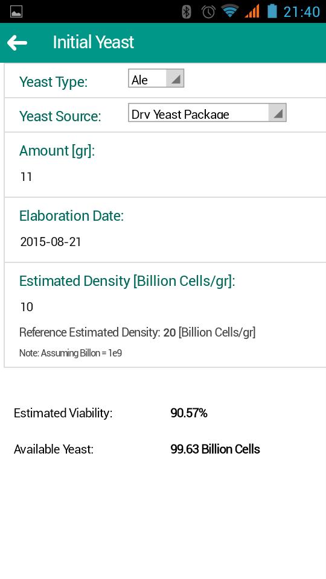Tap the Elaboration Date label

point(71,216)
